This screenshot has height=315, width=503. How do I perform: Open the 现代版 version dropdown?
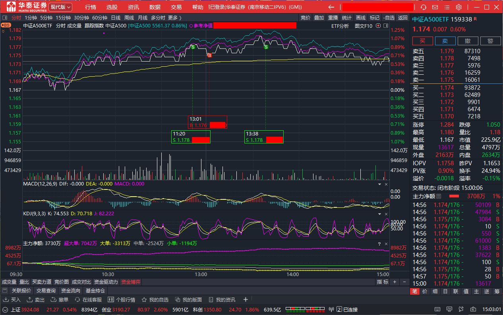pyautogui.click(x=60, y=7)
